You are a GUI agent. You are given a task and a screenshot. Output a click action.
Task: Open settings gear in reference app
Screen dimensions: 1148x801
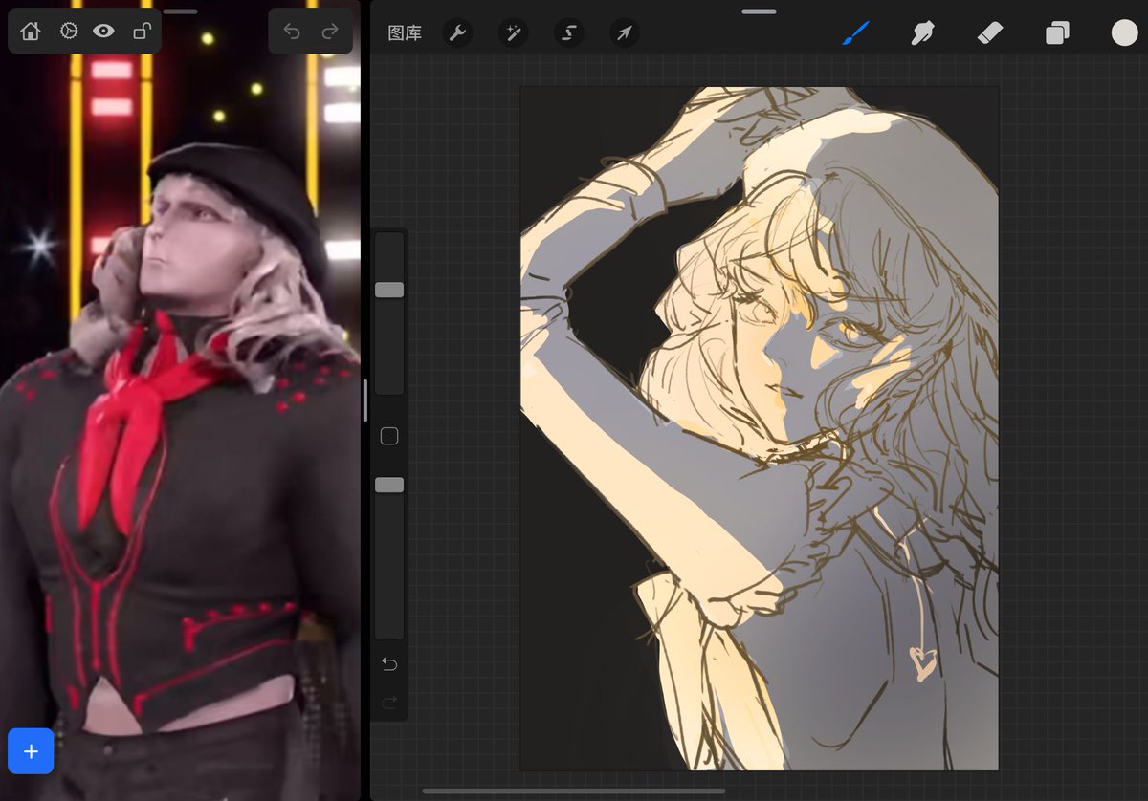[x=68, y=32]
